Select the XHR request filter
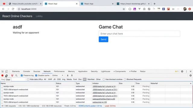Viewport: 193px width, 108px height. [50, 79]
